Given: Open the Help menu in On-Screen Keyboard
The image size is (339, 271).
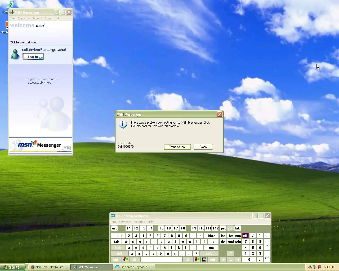Looking at the screenshot, I should [151, 222].
